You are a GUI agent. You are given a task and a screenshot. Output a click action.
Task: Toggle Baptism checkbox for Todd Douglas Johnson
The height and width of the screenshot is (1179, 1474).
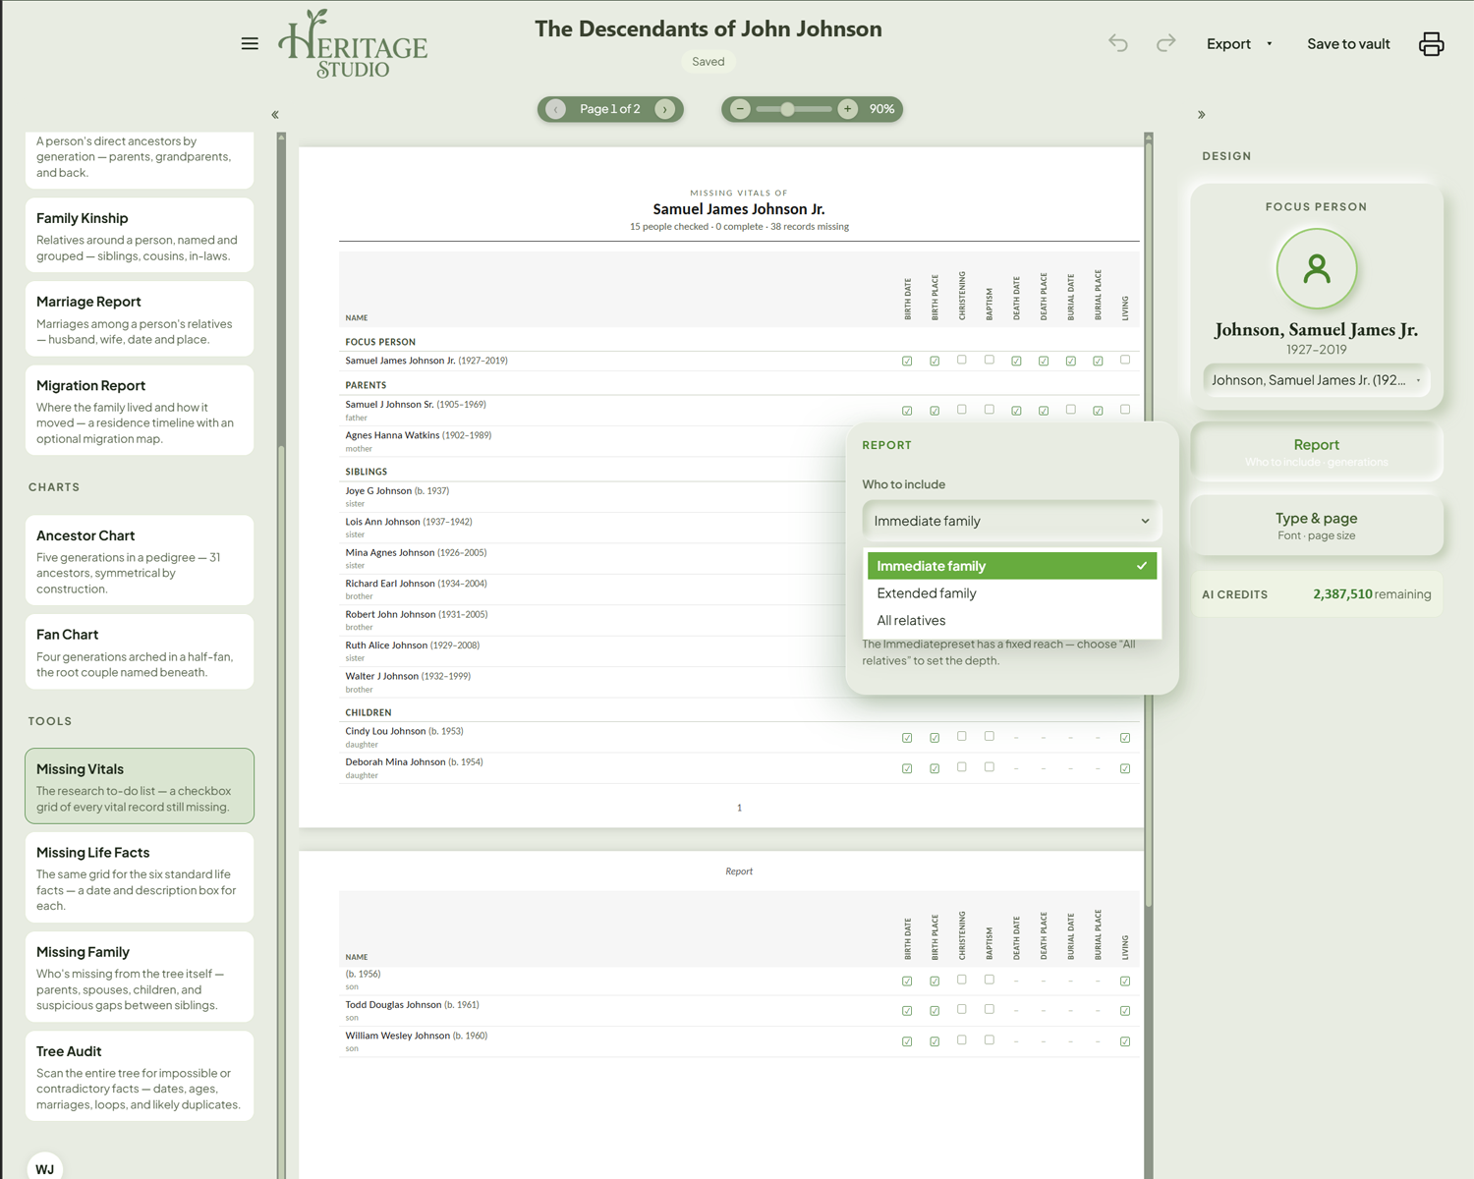tap(990, 1010)
